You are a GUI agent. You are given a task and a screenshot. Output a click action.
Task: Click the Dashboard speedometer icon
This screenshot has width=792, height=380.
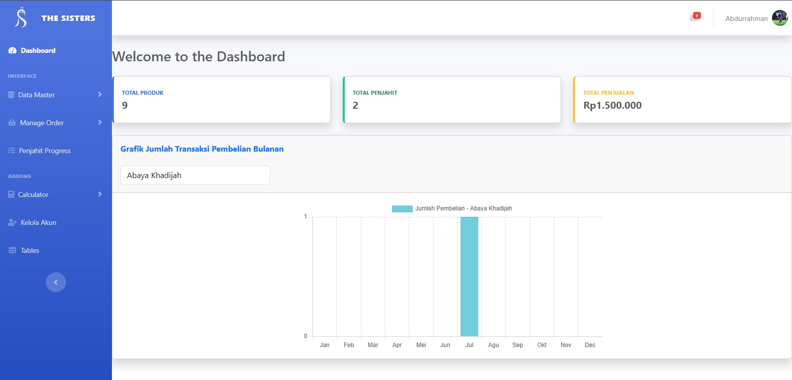[x=12, y=50]
